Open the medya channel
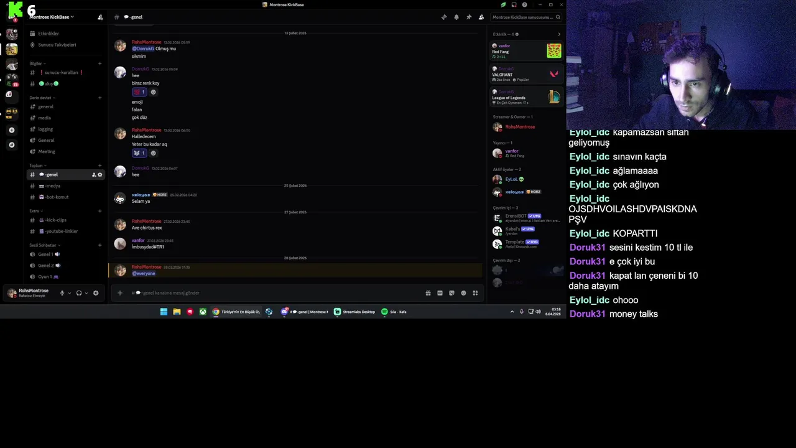796x448 pixels. tap(65, 186)
